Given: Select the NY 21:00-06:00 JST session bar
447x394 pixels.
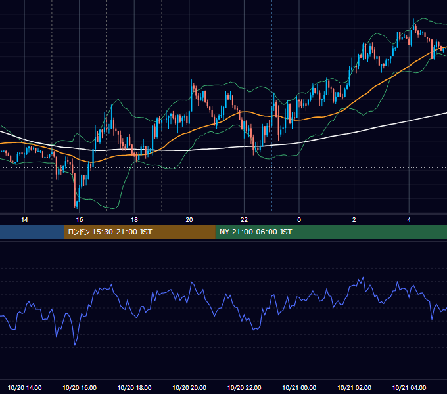Looking at the screenshot, I should (331, 232).
